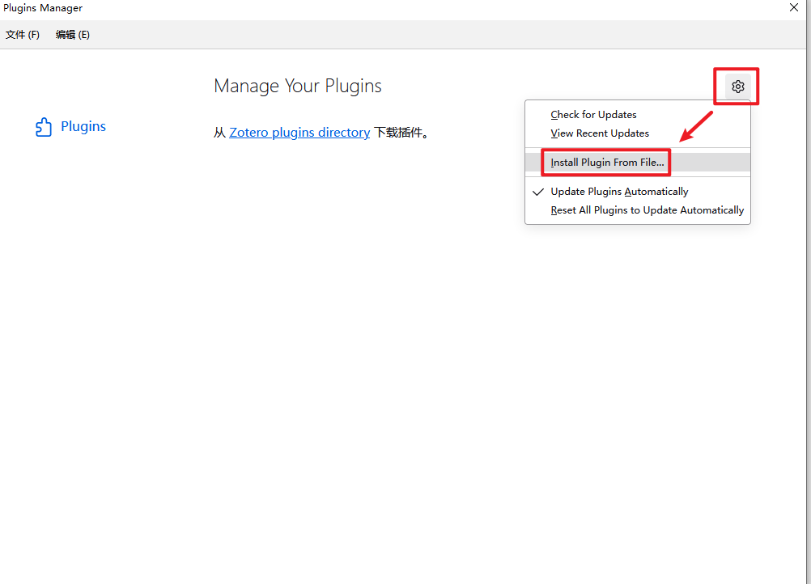Open the Zotero plugins directory link
The height and width of the screenshot is (584, 811).
[299, 133]
